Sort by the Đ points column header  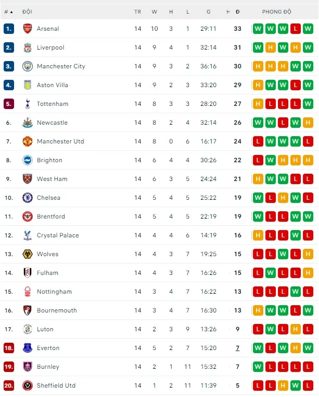[x=237, y=11]
